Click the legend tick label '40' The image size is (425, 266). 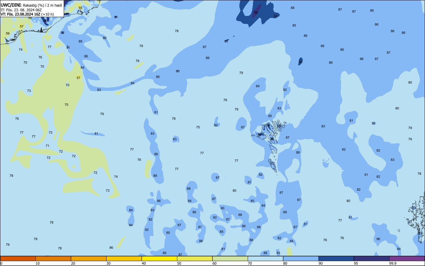[x=144, y=263]
